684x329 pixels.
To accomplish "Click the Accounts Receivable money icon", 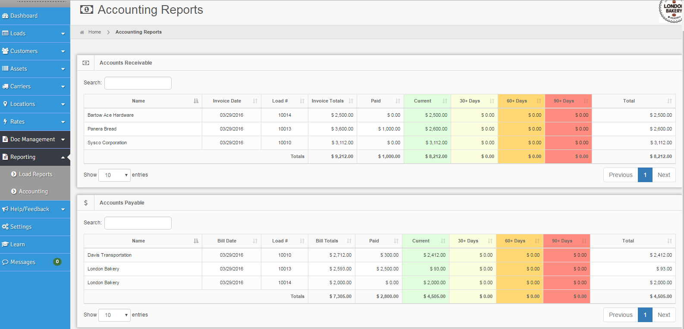I will coord(86,63).
